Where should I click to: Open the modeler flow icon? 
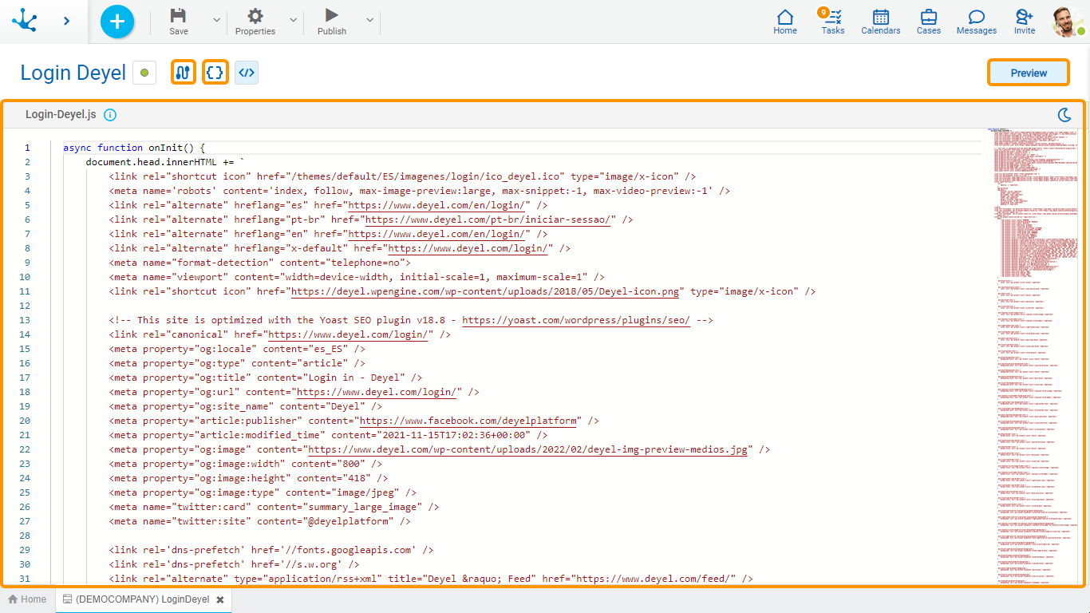tap(184, 73)
